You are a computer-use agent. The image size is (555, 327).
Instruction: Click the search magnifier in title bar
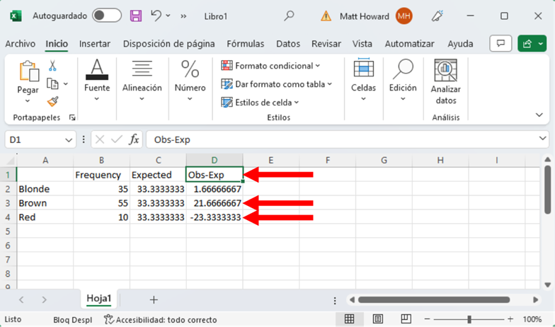tap(289, 16)
